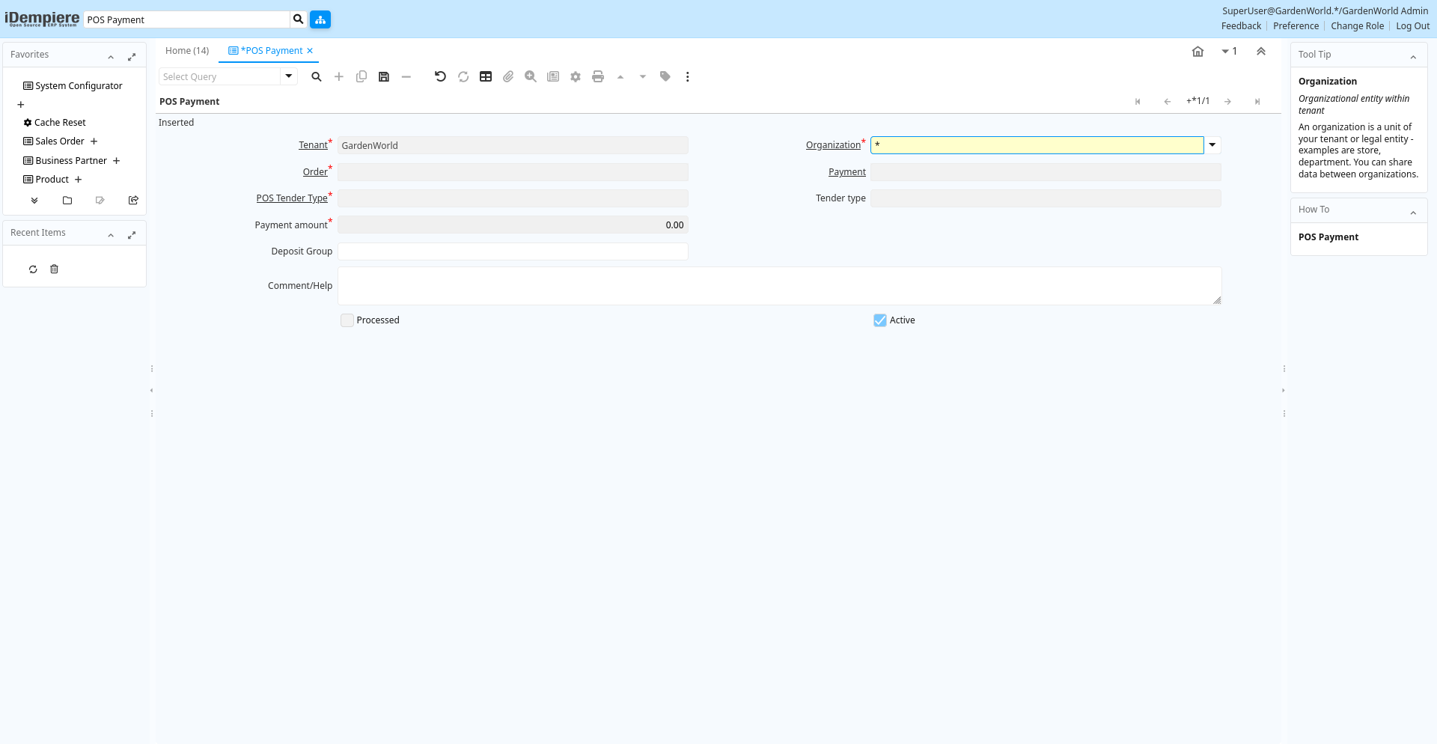The width and height of the screenshot is (1437, 744).
Task: Open the Change Role link
Action: [1357, 26]
